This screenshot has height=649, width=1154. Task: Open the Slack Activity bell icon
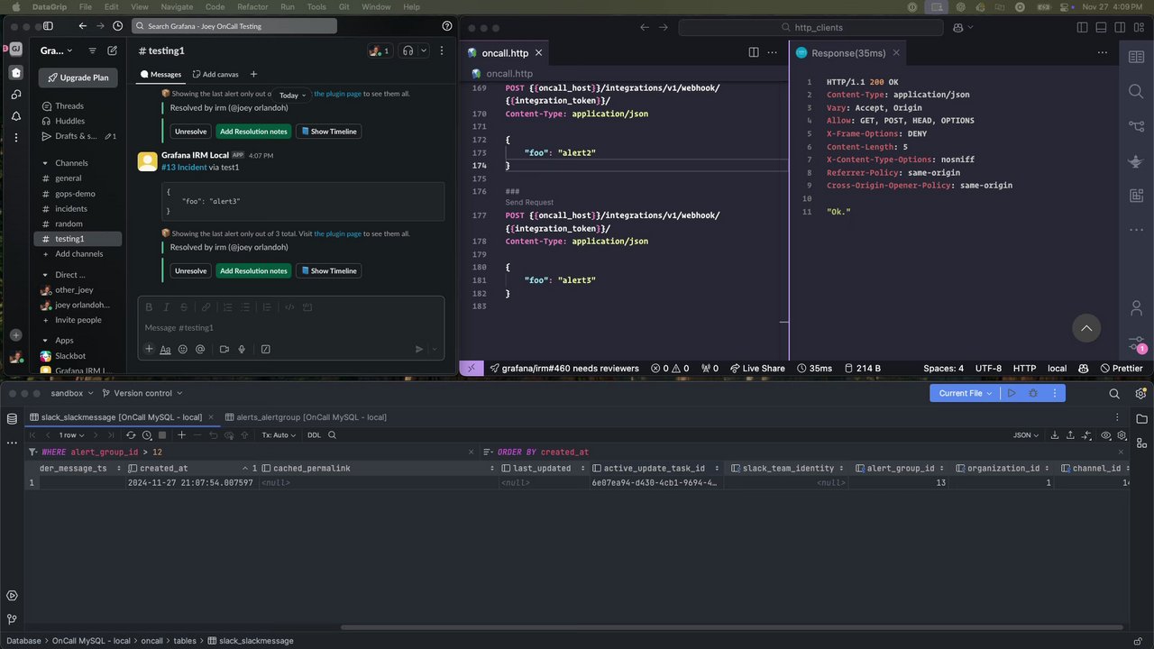pos(16,116)
